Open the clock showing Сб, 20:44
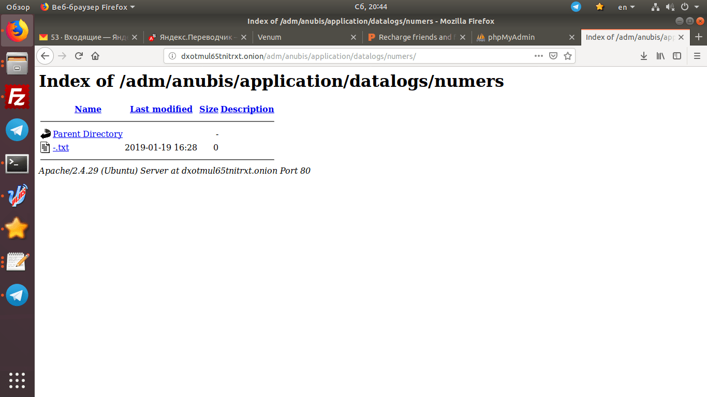Image resolution: width=707 pixels, height=397 pixels. click(371, 7)
